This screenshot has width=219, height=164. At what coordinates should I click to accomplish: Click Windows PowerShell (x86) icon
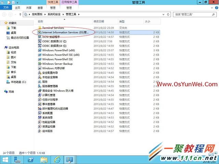pos(40,50)
